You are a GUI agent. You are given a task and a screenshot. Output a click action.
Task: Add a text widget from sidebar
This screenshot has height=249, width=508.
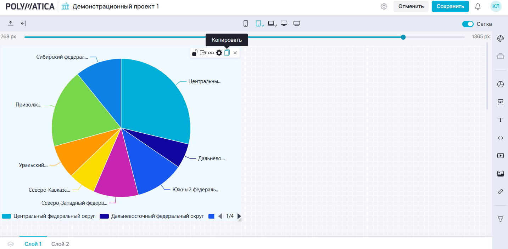(x=500, y=120)
